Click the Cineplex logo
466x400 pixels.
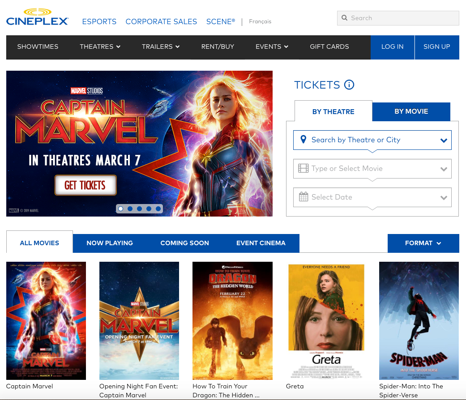tap(38, 17)
